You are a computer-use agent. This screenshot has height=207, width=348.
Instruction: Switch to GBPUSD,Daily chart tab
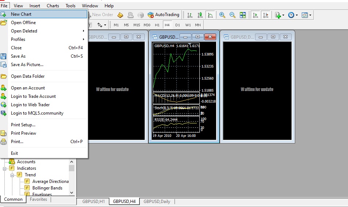pos(157,202)
